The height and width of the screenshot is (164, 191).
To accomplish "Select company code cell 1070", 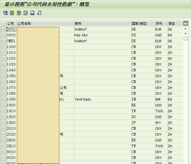I will coord(11,88).
